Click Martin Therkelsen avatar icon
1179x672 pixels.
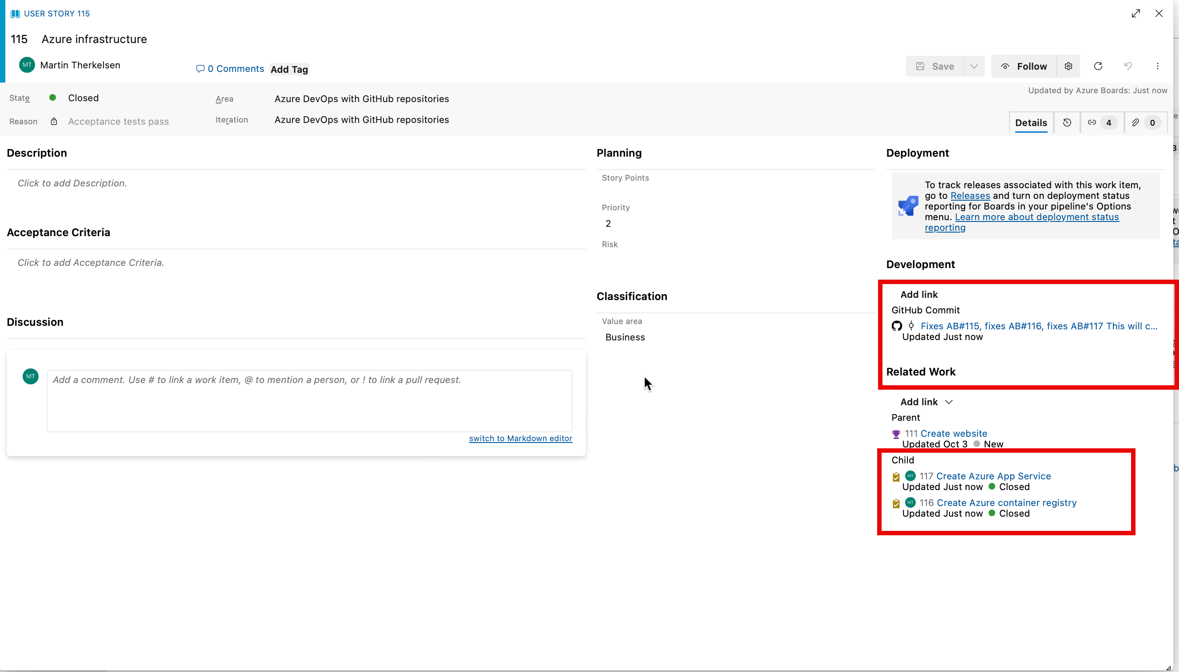coord(27,65)
